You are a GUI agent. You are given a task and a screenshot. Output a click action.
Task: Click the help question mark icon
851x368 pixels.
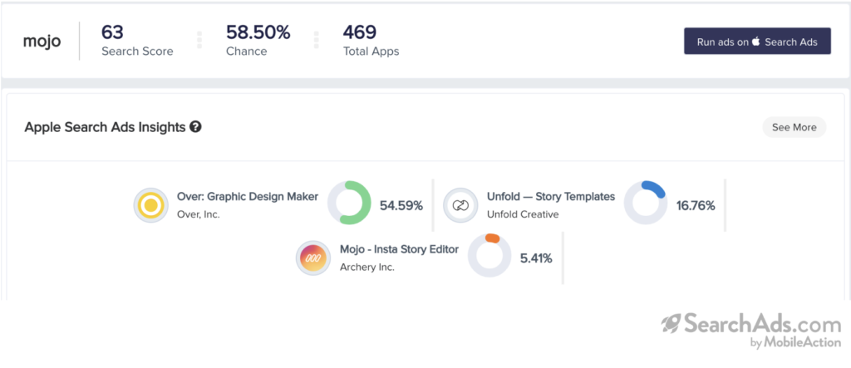point(195,127)
